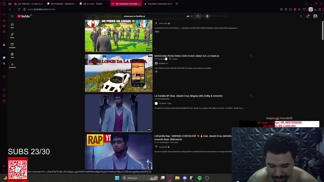Open a new browser tab
Viewport: 324px width, 182px height.
(177, 4)
